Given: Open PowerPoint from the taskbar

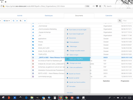Looking at the screenshot, I should coord(72,97).
